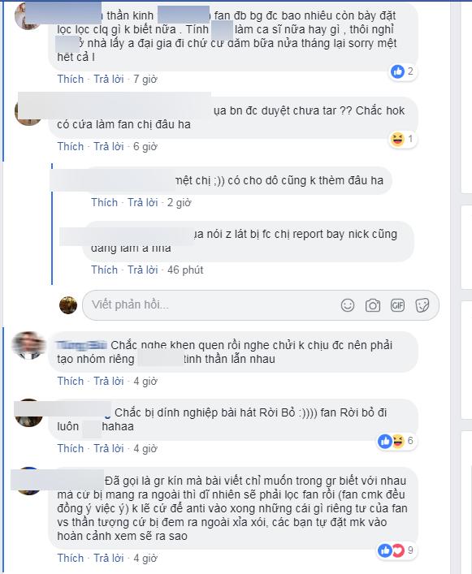This screenshot has width=472, height=574.
Task: Reply to the gr kín comment
Action: [109, 558]
